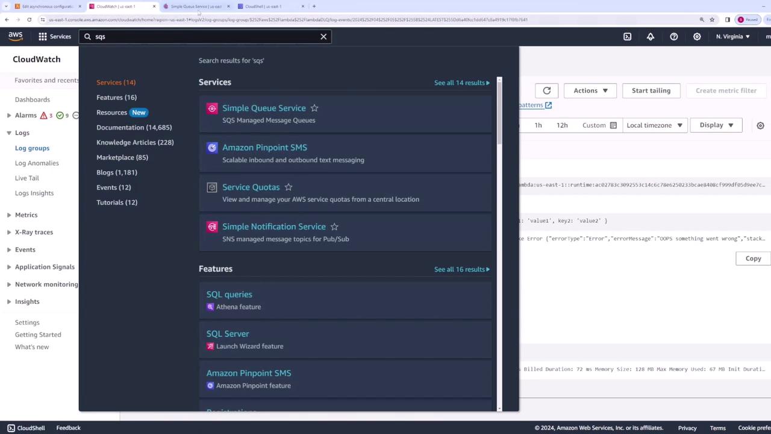This screenshot has height=434, width=771.
Task: Select the 12h time range
Action: point(562,125)
